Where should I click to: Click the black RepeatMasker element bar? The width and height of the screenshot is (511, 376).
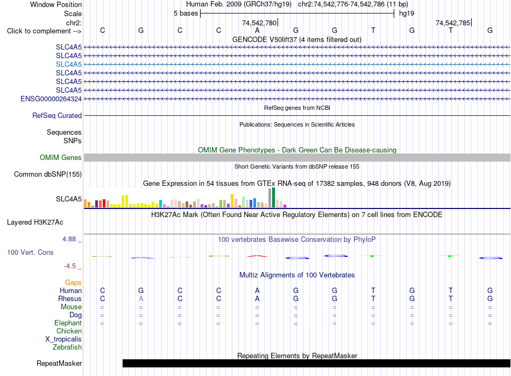point(316,363)
